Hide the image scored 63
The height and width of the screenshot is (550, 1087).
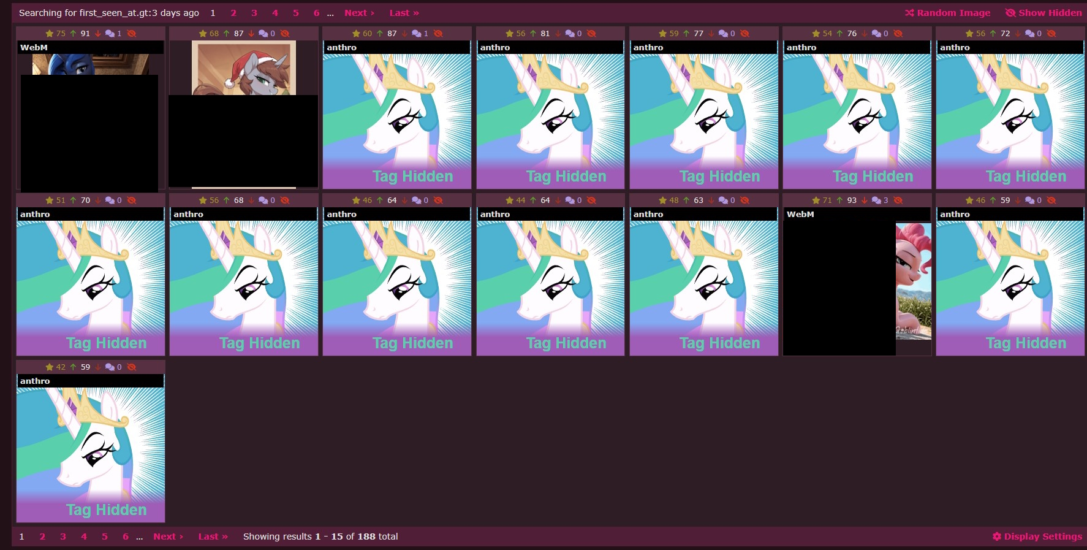[x=744, y=201]
